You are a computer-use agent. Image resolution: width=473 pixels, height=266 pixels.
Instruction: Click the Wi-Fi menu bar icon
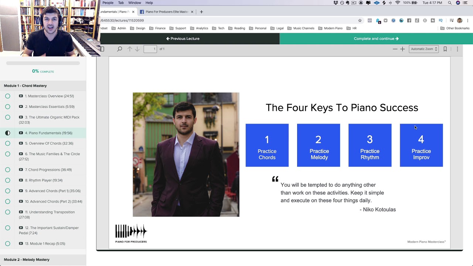(398, 3)
